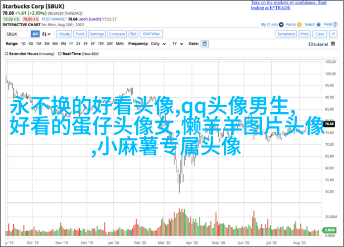The width and height of the screenshot is (344, 247).
Task: Select the 10Y range
Action: pyautogui.click(x=100, y=43)
